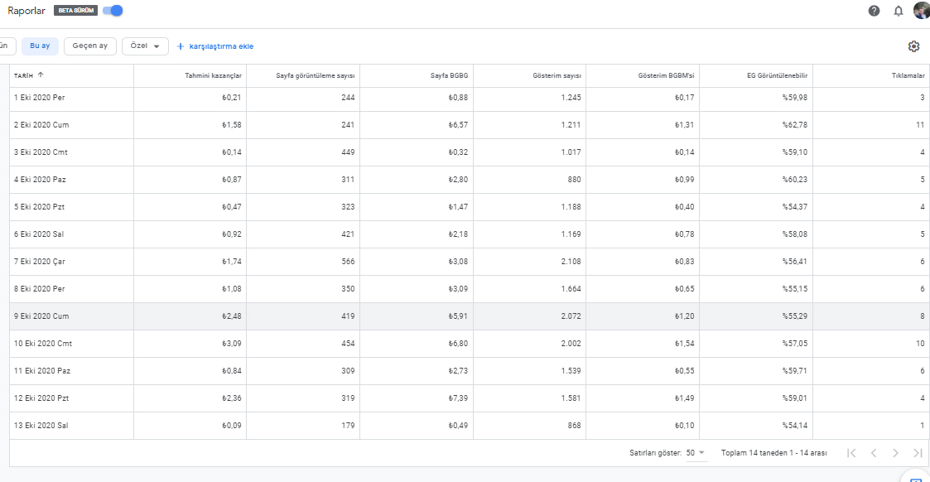
Task: Go to the previous page arrow
Action: click(874, 453)
